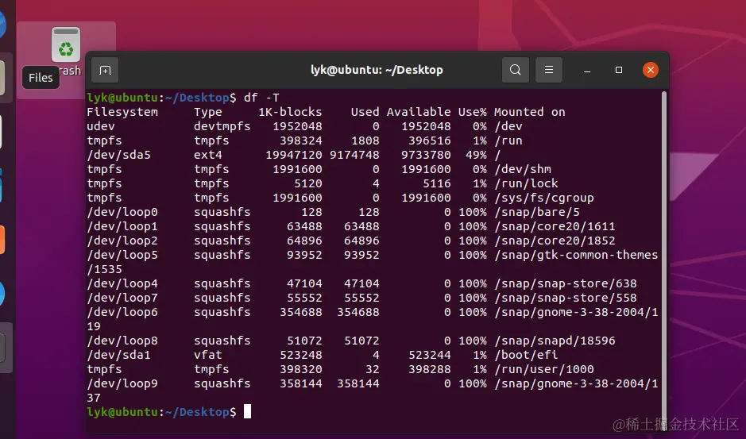Click the '/snap/core20/1611' mount point
This screenshot has width=746, height=439.
pos(555,226)
